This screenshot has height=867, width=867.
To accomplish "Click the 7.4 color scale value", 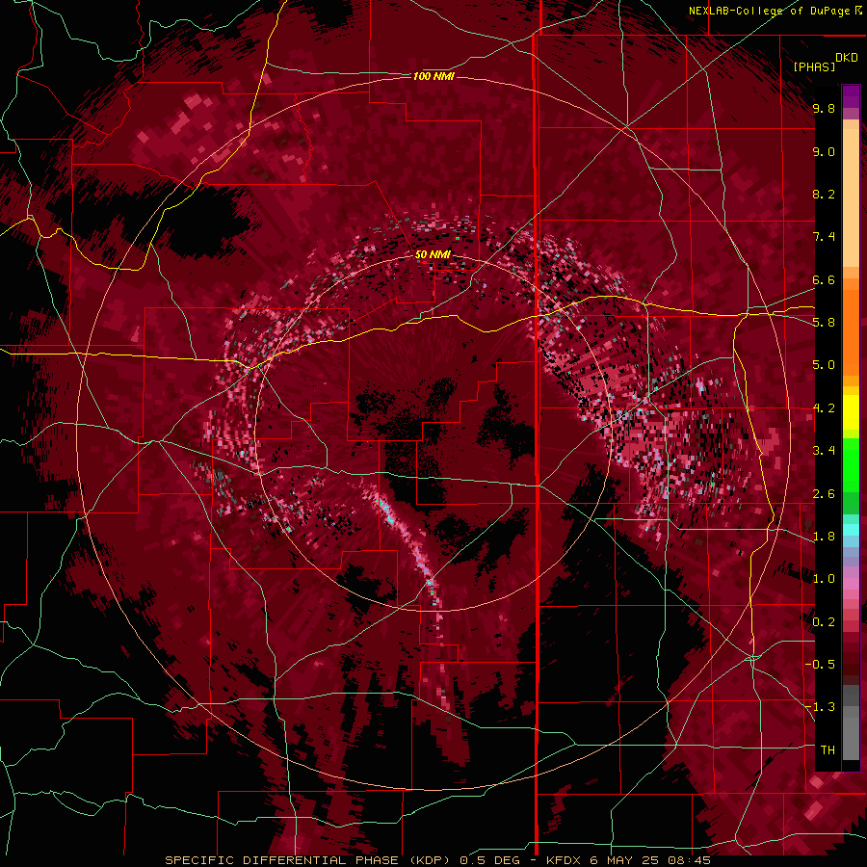I will 824,237.
